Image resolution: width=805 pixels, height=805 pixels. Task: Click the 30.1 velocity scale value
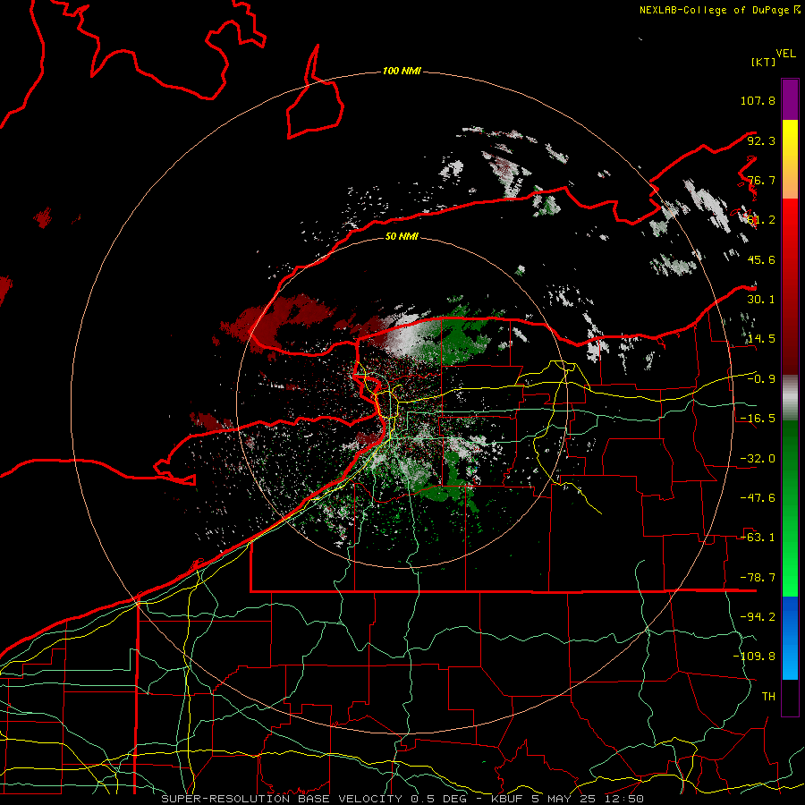761,299
